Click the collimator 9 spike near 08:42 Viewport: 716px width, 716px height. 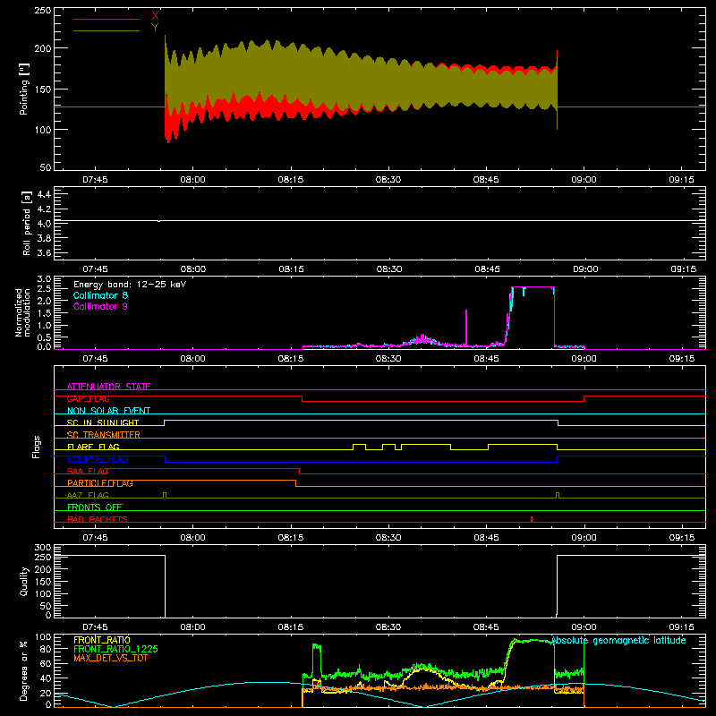[x=466, y=328]
